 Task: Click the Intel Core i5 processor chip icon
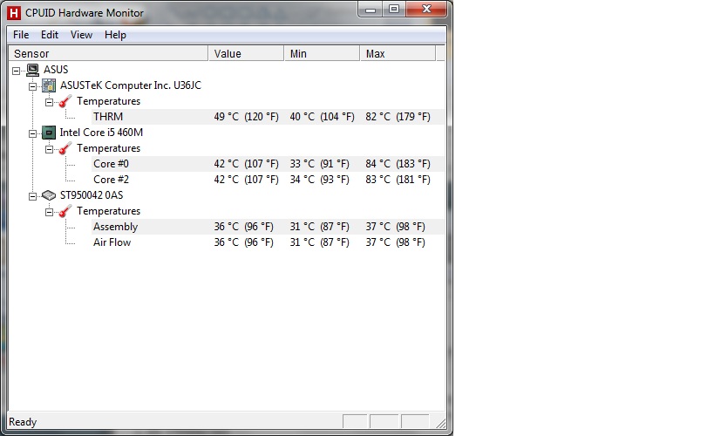(49, 133)
